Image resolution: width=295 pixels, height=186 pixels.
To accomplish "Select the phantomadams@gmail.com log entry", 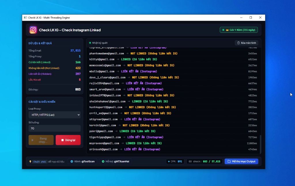I will pos(173,53).
